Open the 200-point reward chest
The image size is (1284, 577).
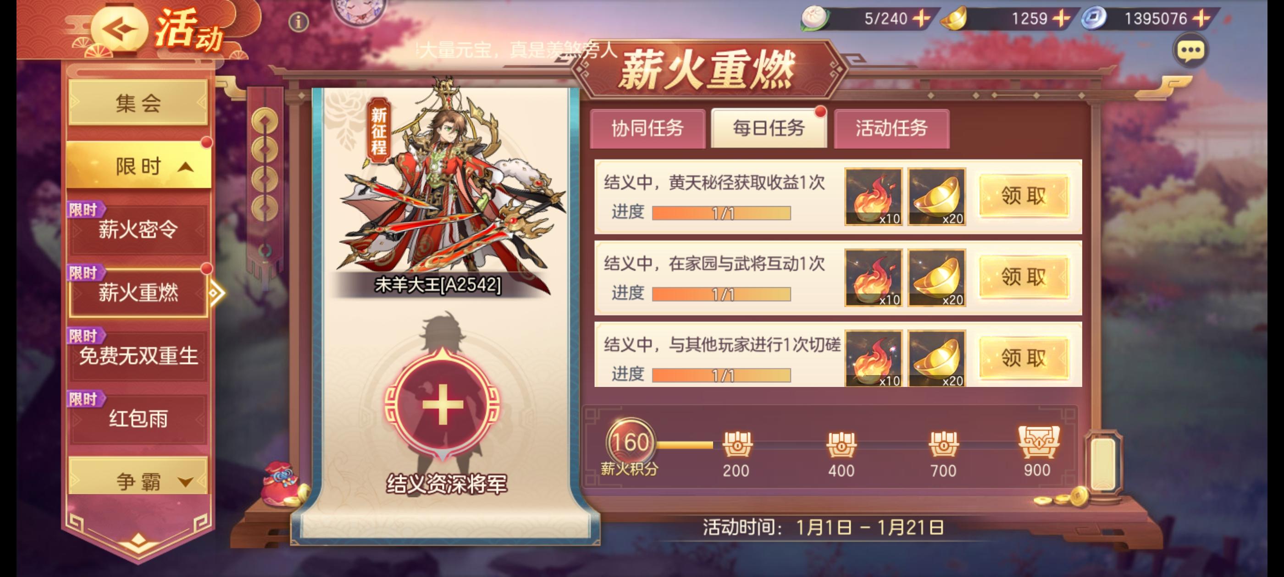pyautogui.click(x=736, y=445)
